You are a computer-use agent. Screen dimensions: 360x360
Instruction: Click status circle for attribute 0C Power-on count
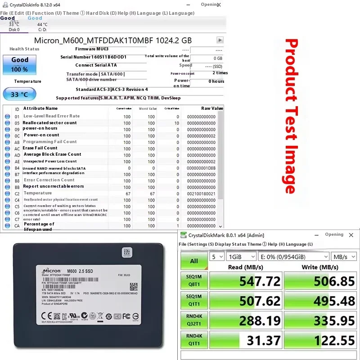7,136
